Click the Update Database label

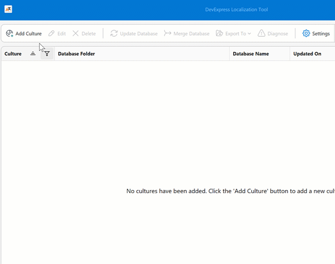click(x=139, y=34)
